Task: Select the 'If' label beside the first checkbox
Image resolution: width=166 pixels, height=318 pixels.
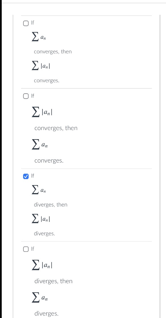Action: [x=33, y=23]
